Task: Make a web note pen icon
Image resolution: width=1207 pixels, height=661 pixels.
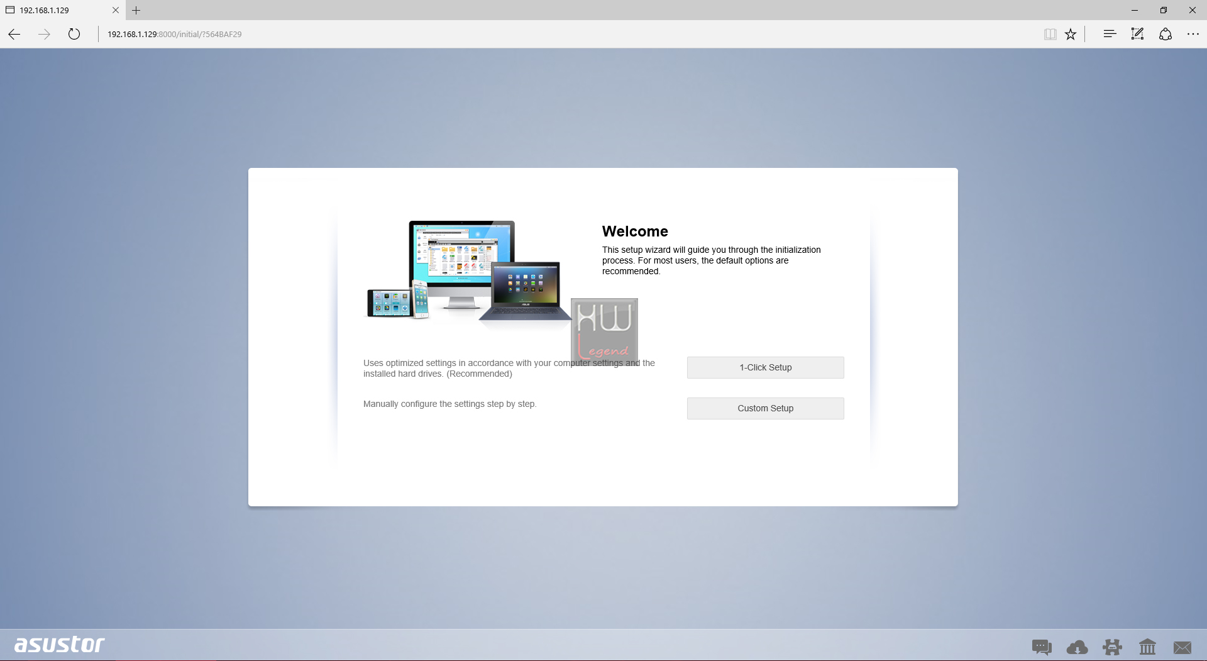Action: pos(1137,34)
